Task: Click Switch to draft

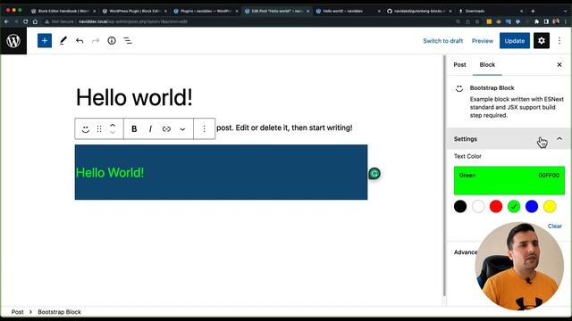Action: click(443, 41)
